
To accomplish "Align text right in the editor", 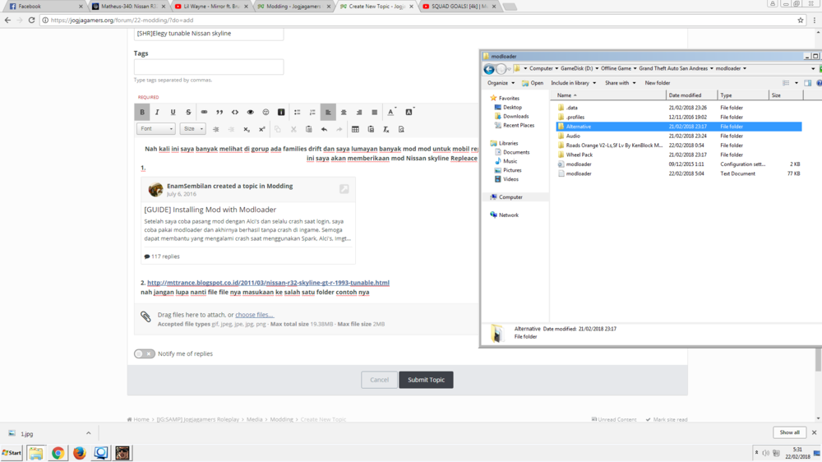I will pos(359,113).
